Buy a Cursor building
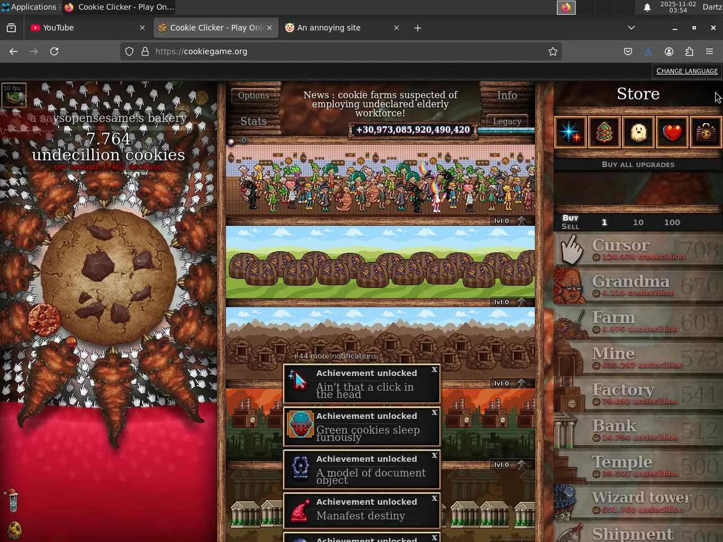This screenshot has height=542, width=723. pyautogui.click(x=638, y=250)
